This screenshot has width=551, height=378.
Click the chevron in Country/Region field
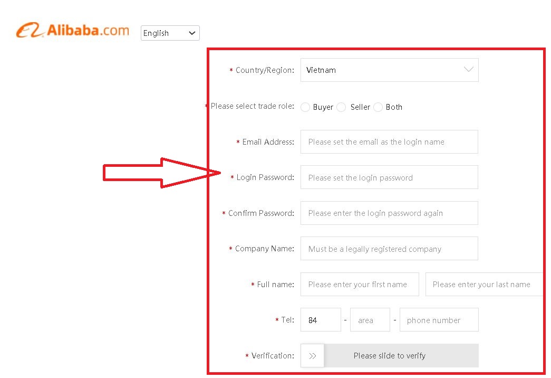point(468,70)
